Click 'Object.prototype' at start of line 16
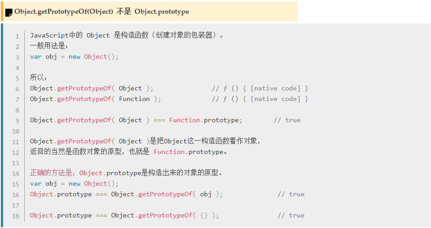Screen dimensions: 431x228 tap(61, 194)
